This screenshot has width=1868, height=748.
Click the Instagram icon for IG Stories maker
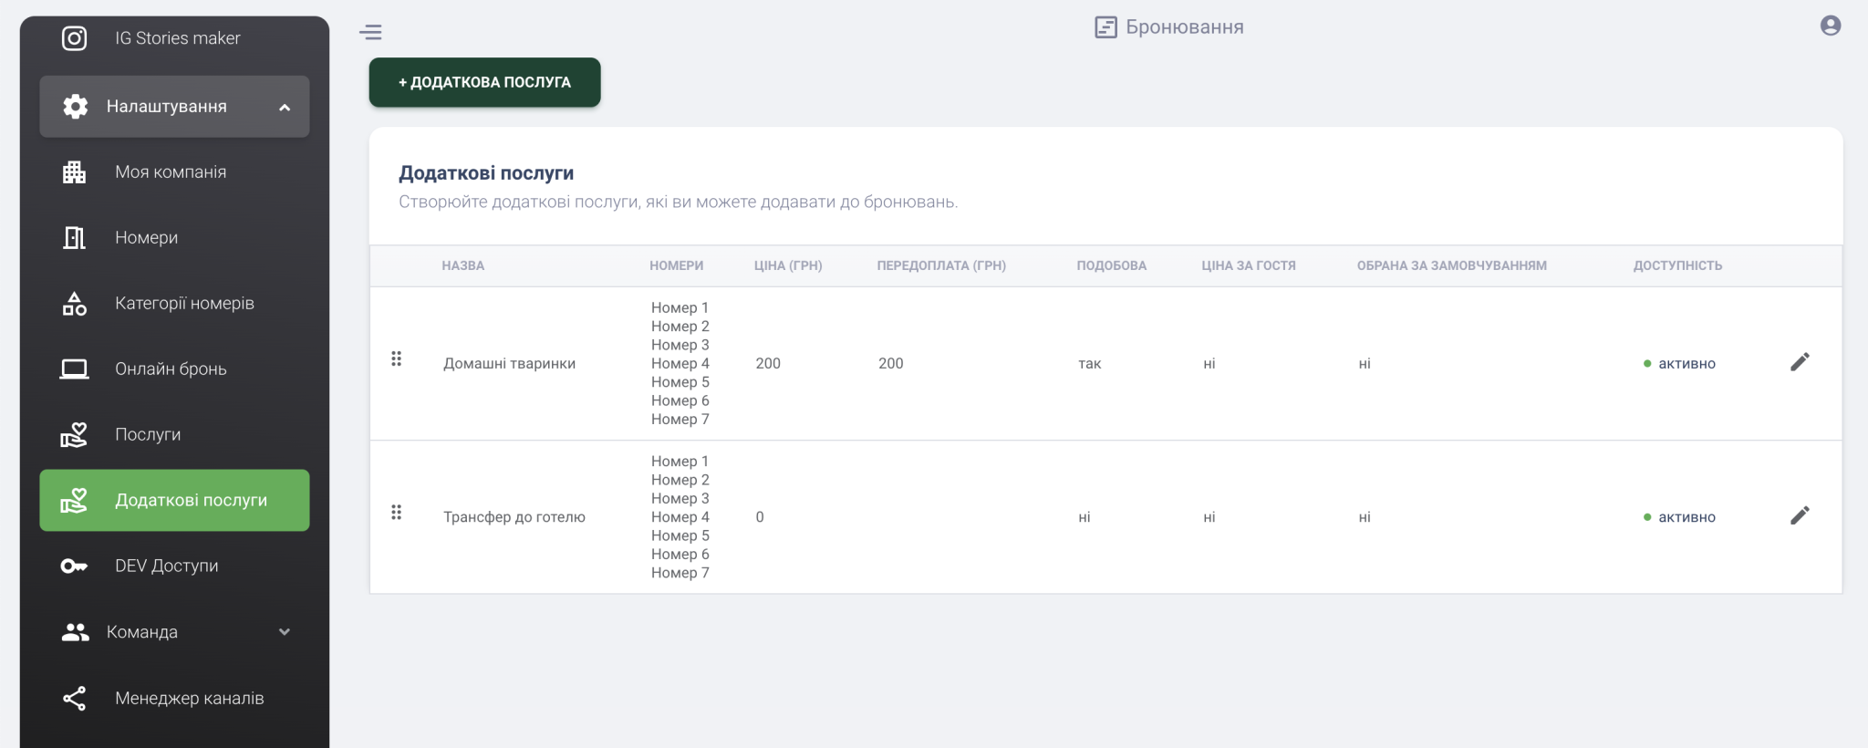click(74, 38)
